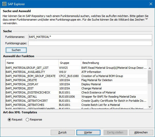The height and width of the screenshot is (137, 155).
Task: Go back with the Zurück button
Action: point(63,132)
